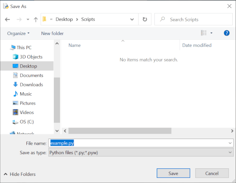Click the file list scroll right arrow
The width and height of the screenshot is (236, 183).
pyautogui.click(x=232, y=131)
